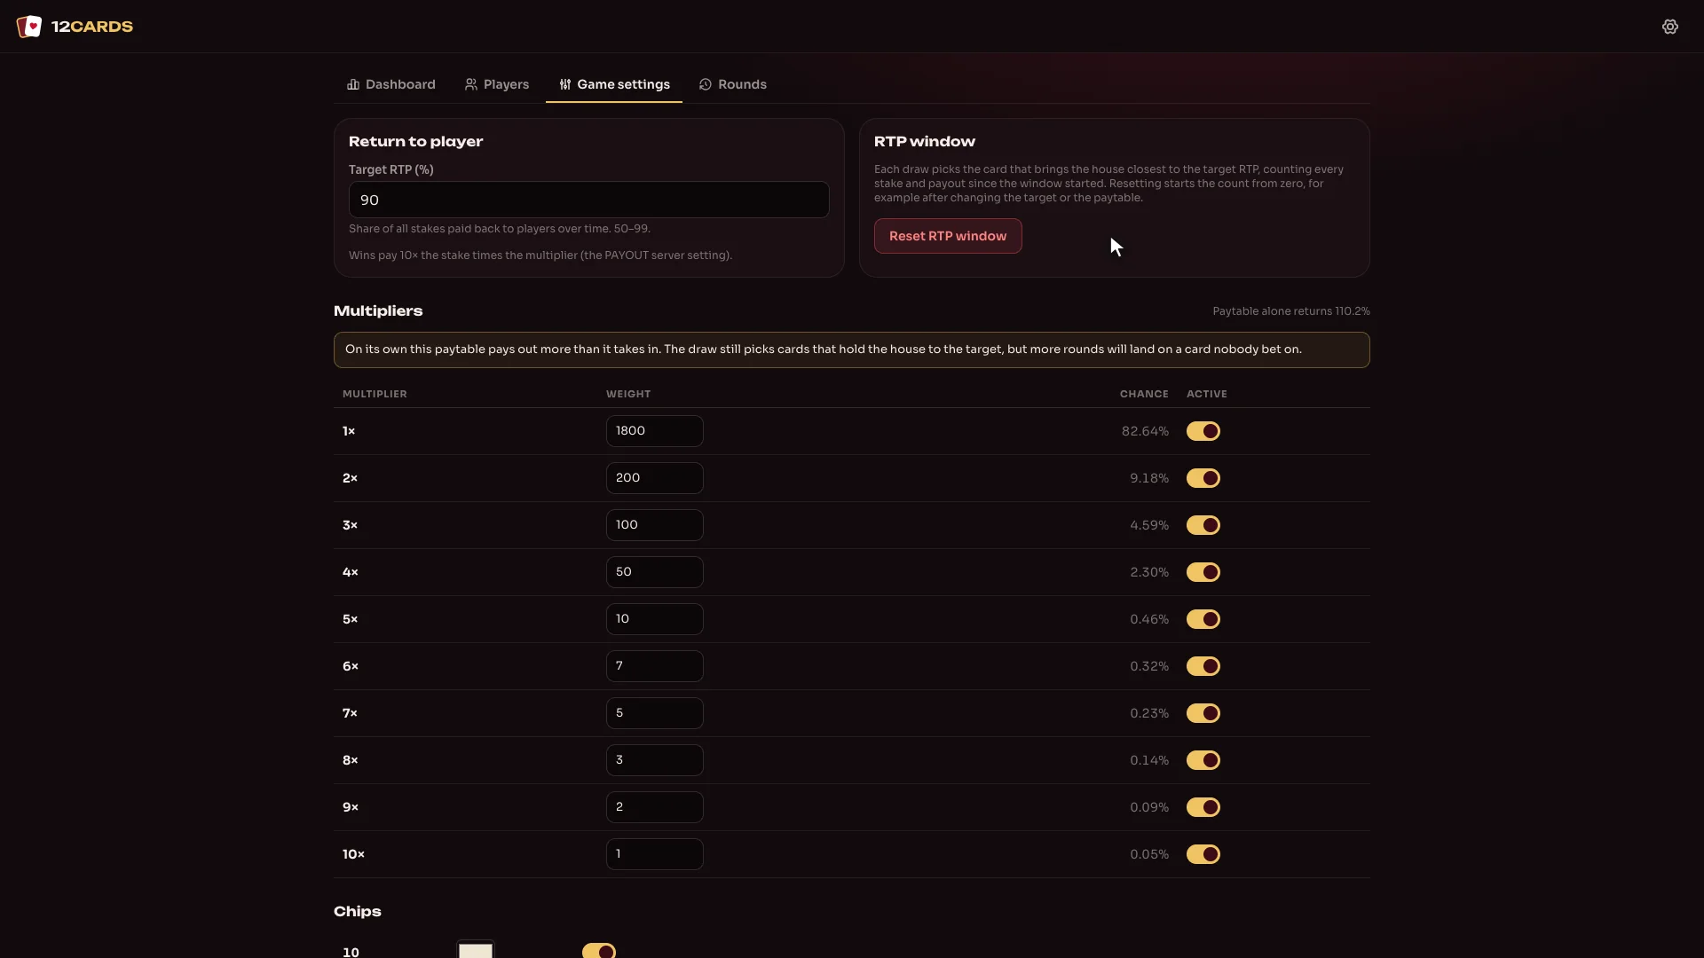Click the 82.64% chance value
1704x958 pixels.
(x=1145, y=431)
